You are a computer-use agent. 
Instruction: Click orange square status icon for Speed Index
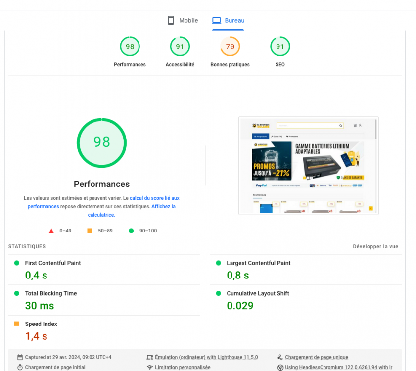tap(16, 324)
